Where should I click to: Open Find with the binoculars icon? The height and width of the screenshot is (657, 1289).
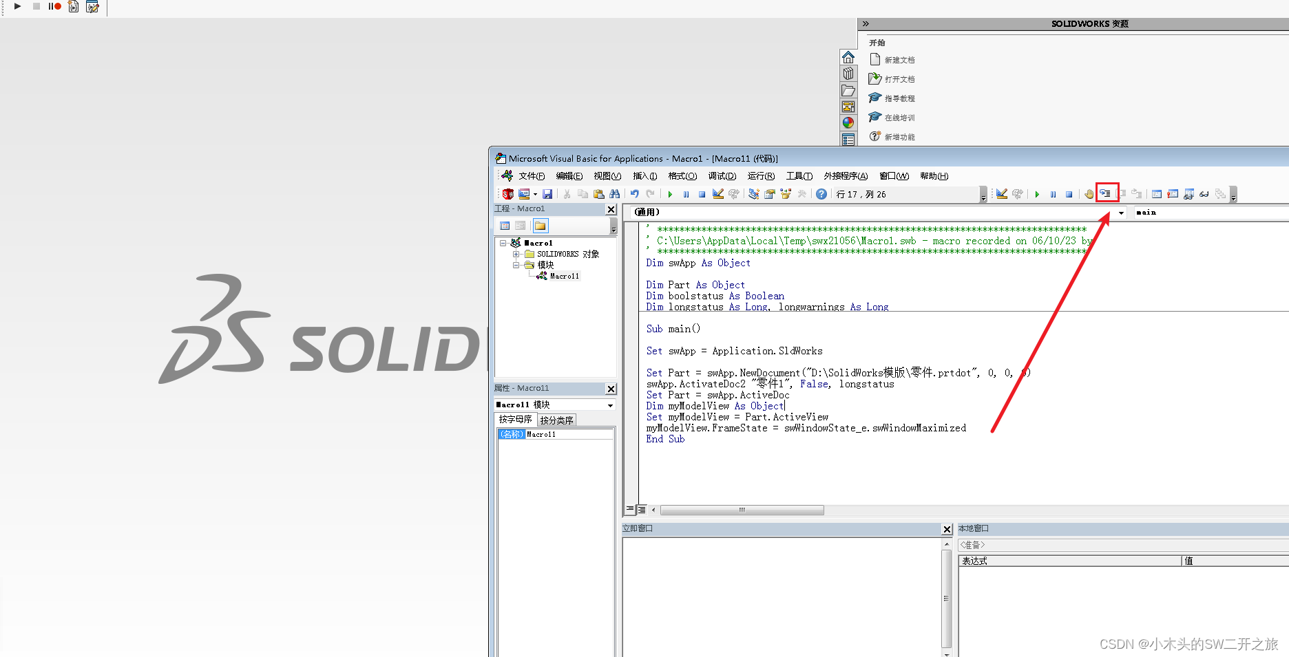(x=614, y=194)
